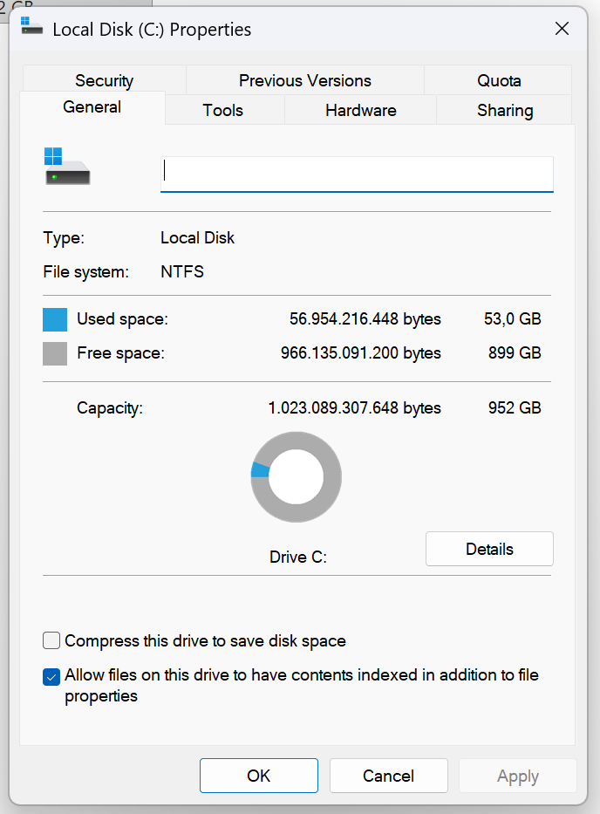Viewport: 600px width, 814px height.
Task: Select the General tab
Action: point(92,107)
